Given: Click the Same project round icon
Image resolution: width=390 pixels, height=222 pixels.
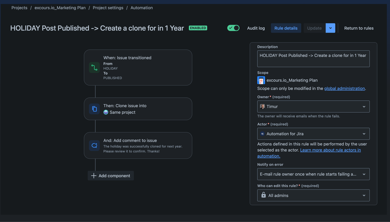Looking at the screenshot, I should click(x=106, y=112).
